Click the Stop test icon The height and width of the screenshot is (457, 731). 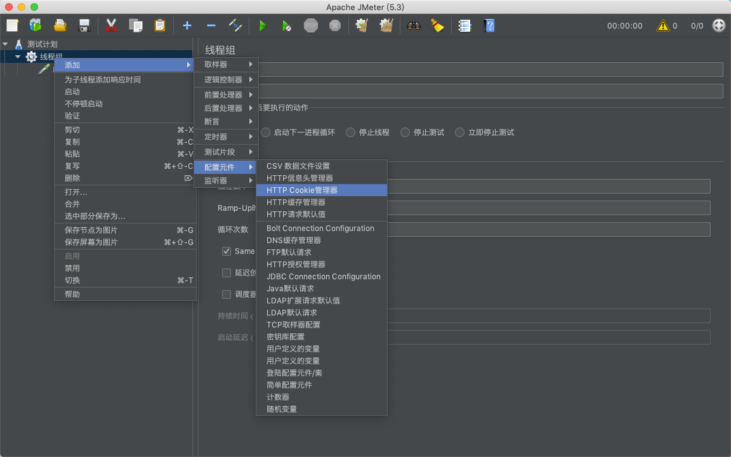pyautogui.click(x=311, y=25)
